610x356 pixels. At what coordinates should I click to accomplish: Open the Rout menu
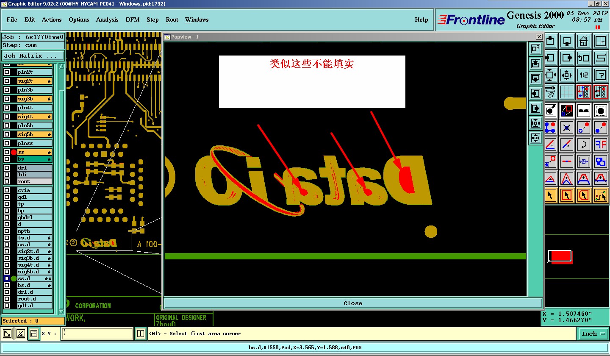point(172,19)
